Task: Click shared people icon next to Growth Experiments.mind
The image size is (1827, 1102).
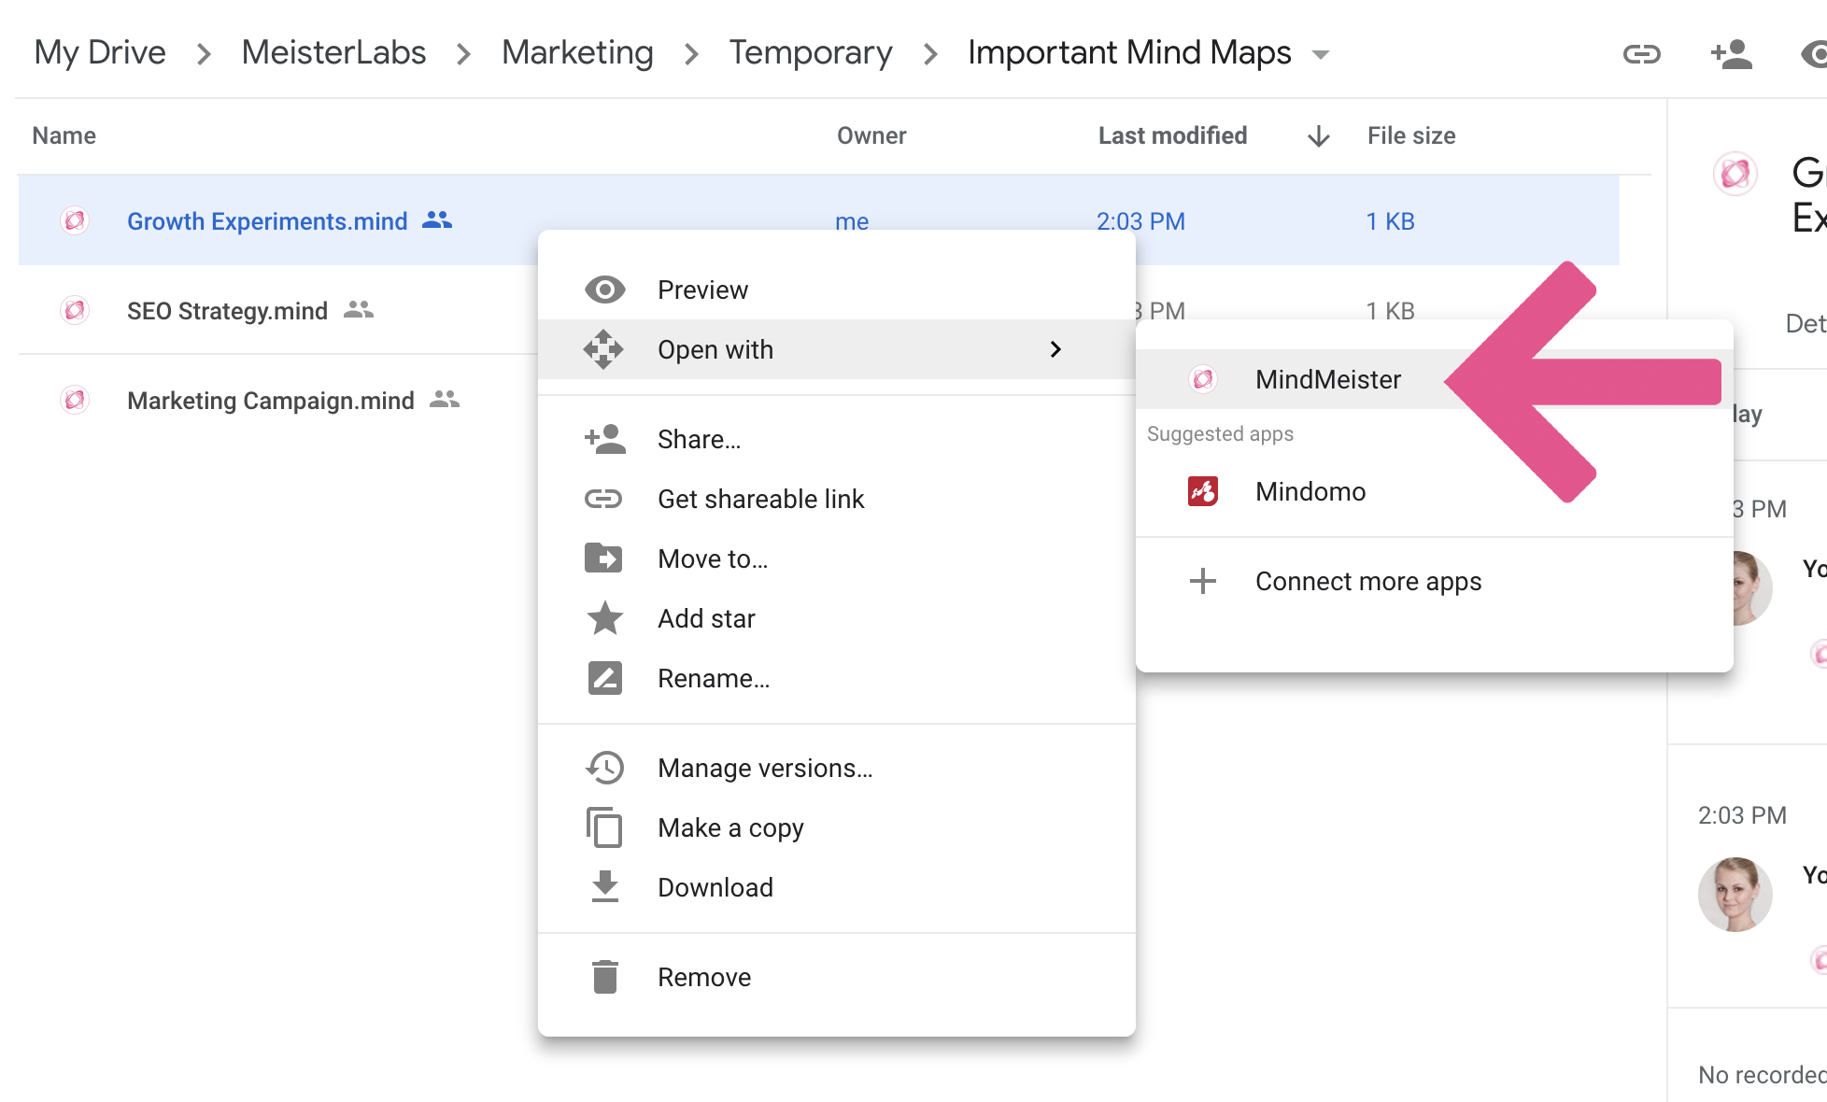Action: (437, 219)
